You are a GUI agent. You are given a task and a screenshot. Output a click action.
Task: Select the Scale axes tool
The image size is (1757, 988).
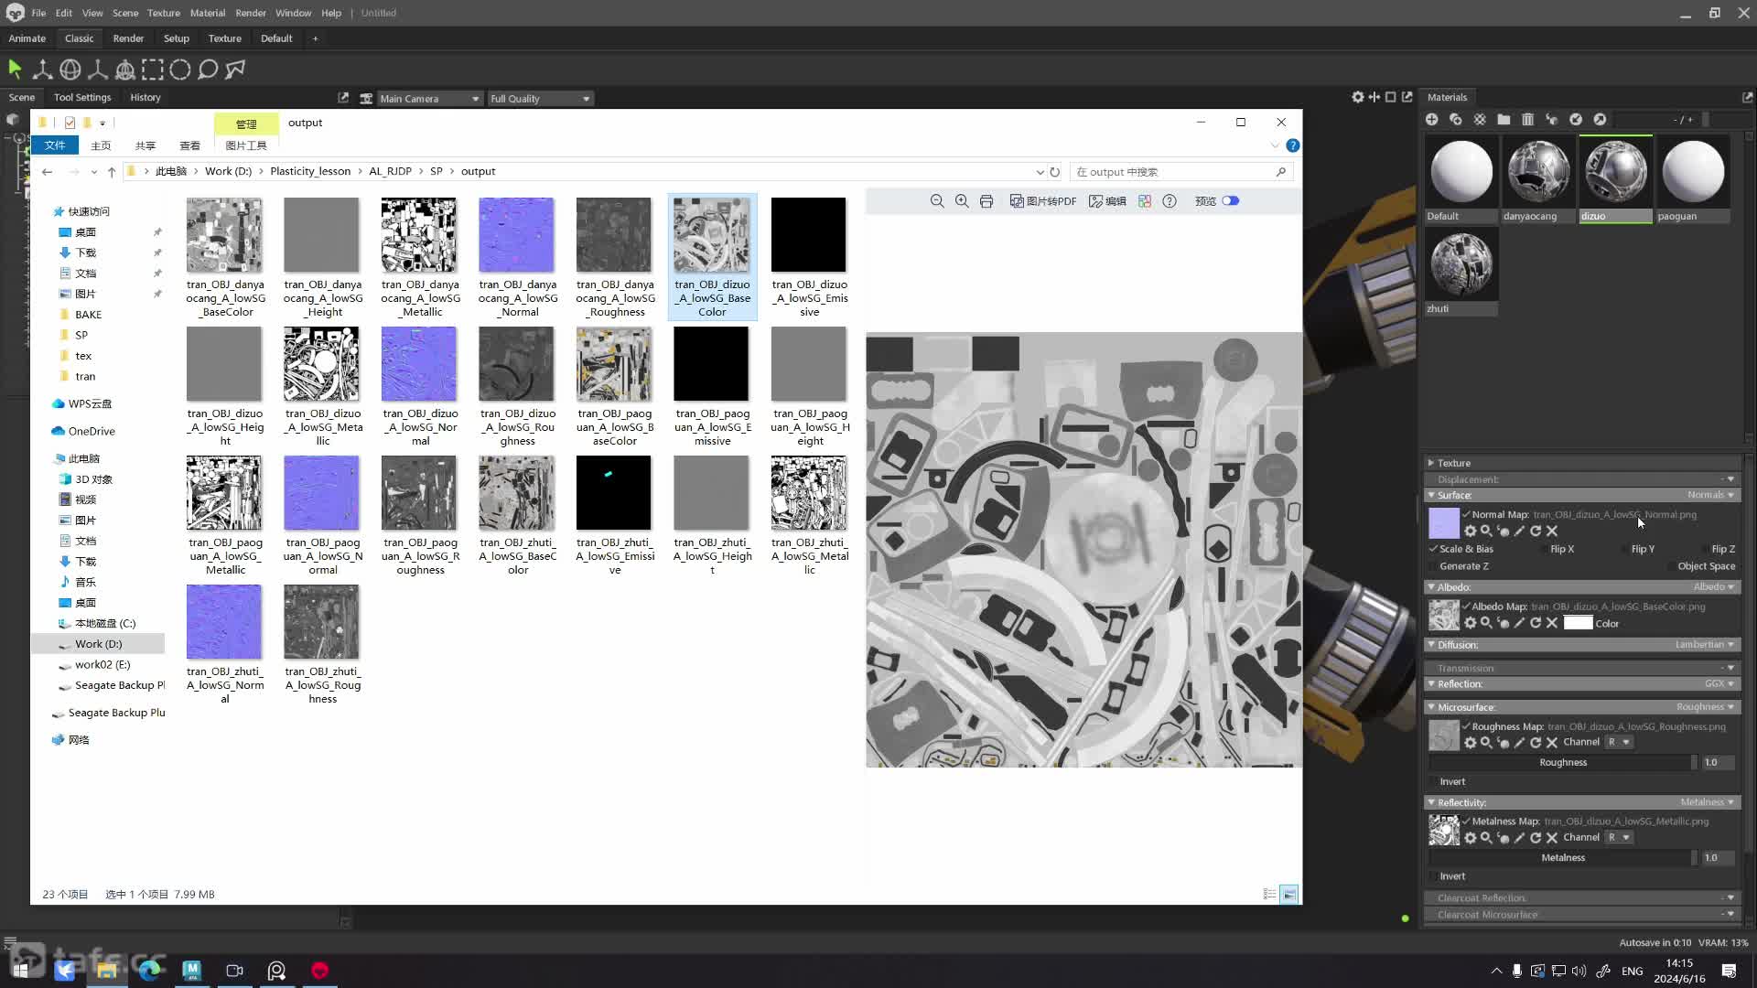(97, 69)
